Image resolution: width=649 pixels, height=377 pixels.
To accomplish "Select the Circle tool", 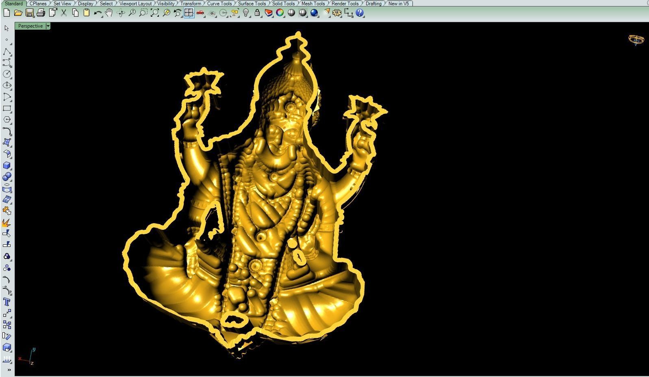I will pyautogui.click(x=7, y=74).
